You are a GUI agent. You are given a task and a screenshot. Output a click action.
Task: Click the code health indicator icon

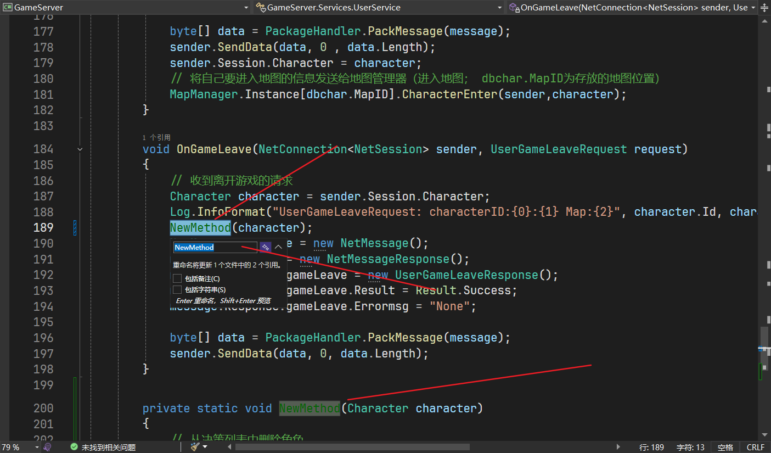(x=47, y=448)
